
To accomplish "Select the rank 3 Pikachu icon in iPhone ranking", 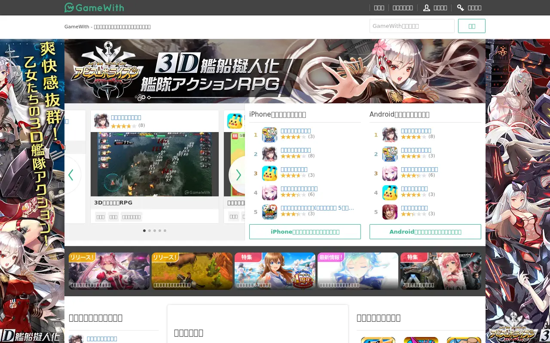I will [x=269, y=173].
